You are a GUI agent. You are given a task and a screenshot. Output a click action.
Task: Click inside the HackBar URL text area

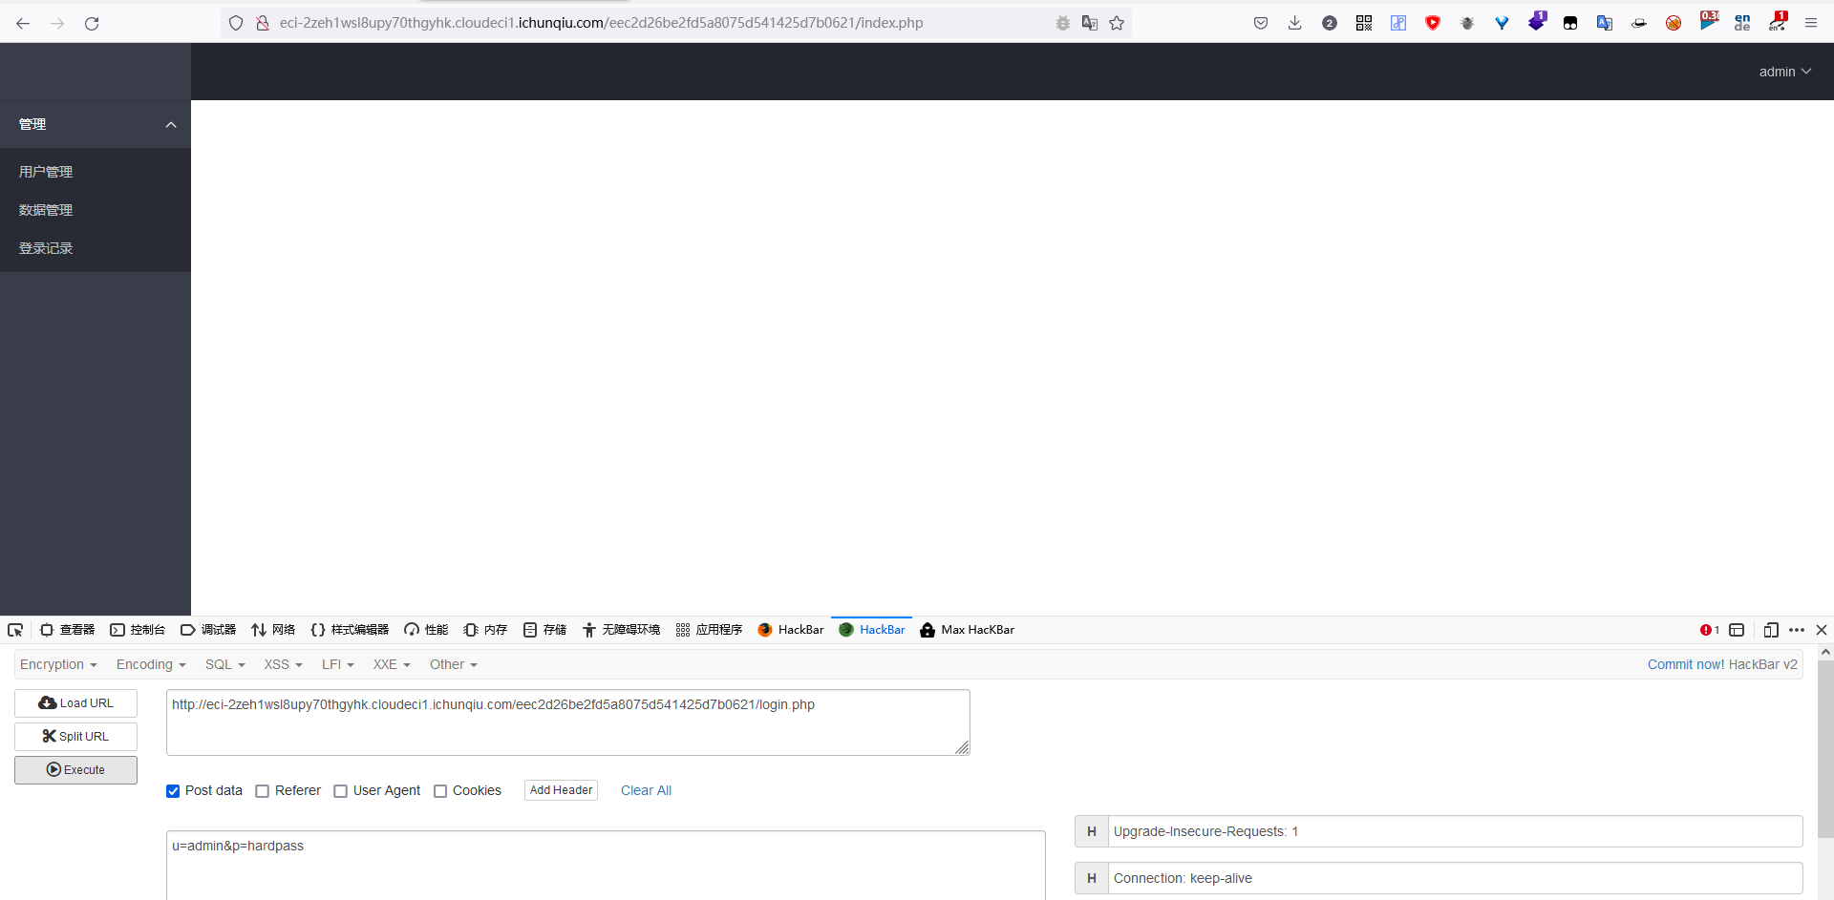coord(568,722)
